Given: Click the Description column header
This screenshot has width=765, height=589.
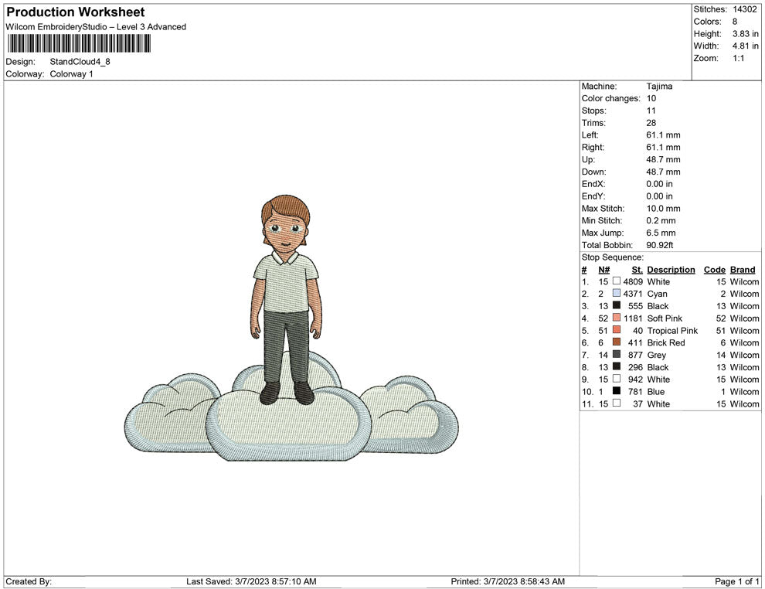Looking at the screenshot, I should coord(671,269).
